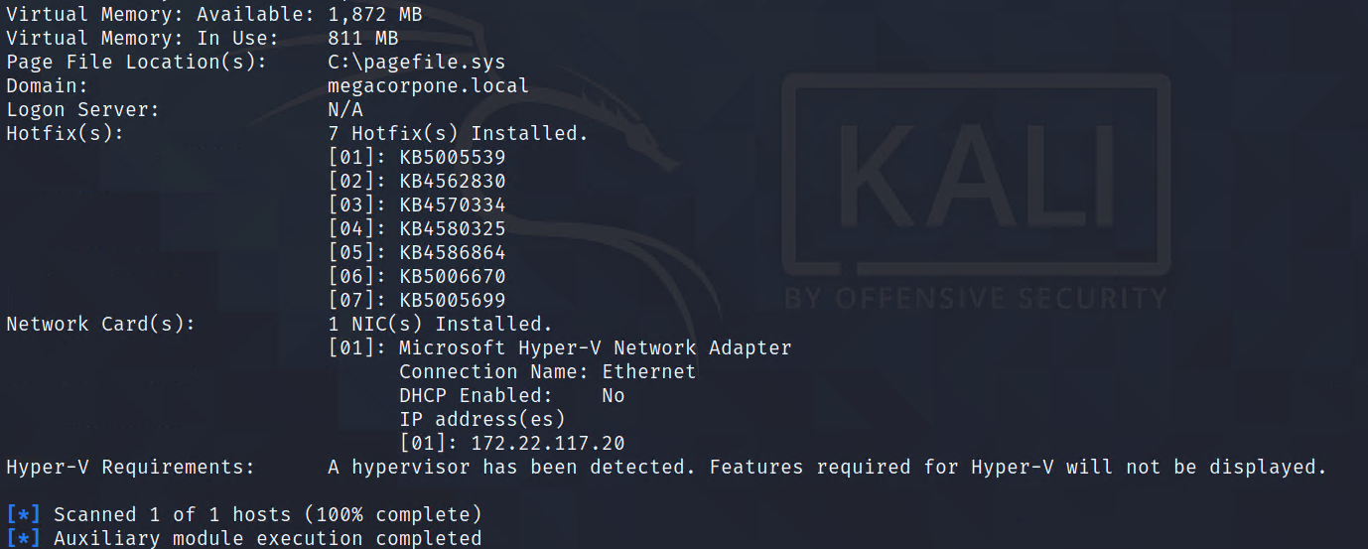Click the hotfix entry KB4562830
The height and width of the screenshot is (549, 1368).
tap(452, 182)
